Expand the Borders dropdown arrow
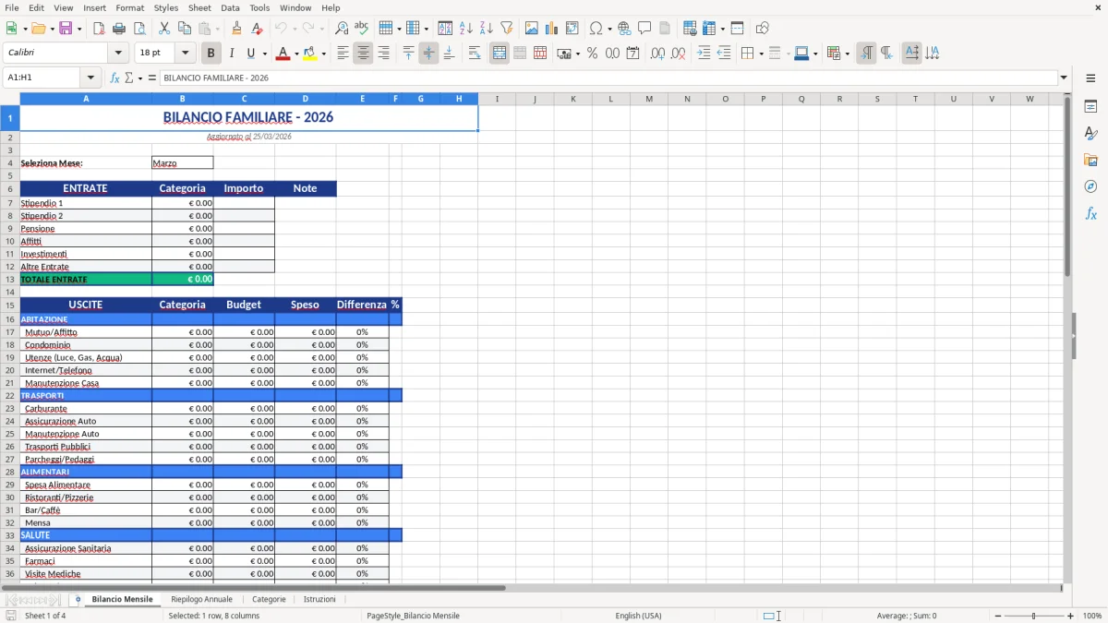The width and height of the screenshot is (1108, 623). pyautogui.click(x=761, y=54)
